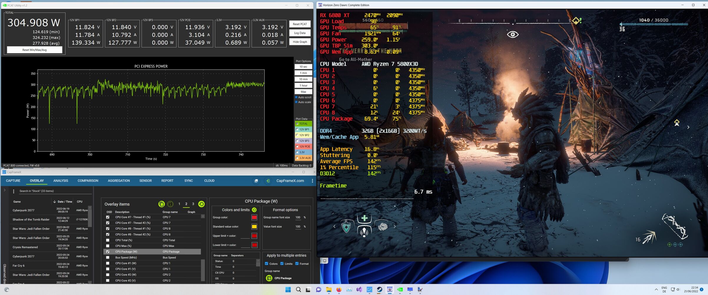Image resolution: width=708 pixels, height=295 pixels.
Task: Click the volume icon in system tray
Action: [x=678, y=290]
